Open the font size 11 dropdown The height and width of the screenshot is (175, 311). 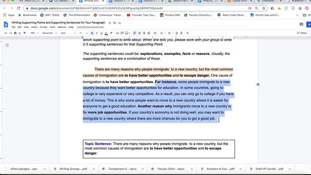(x=84, y=33)
